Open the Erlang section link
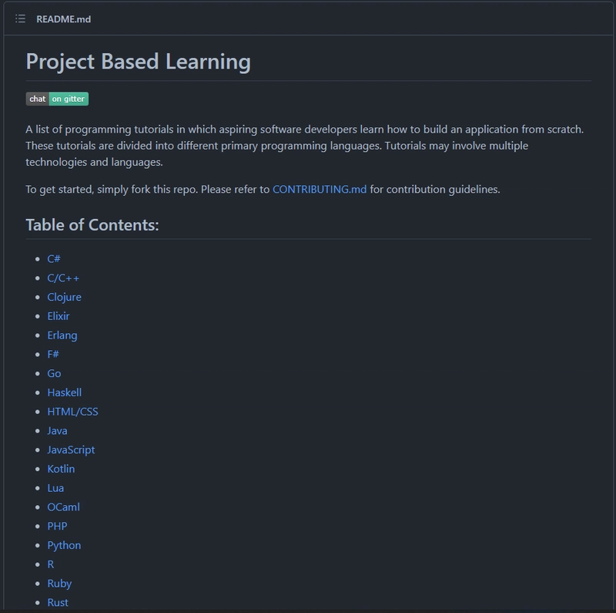The height and width of the screenshot is (613, 616). pos(62,335)
